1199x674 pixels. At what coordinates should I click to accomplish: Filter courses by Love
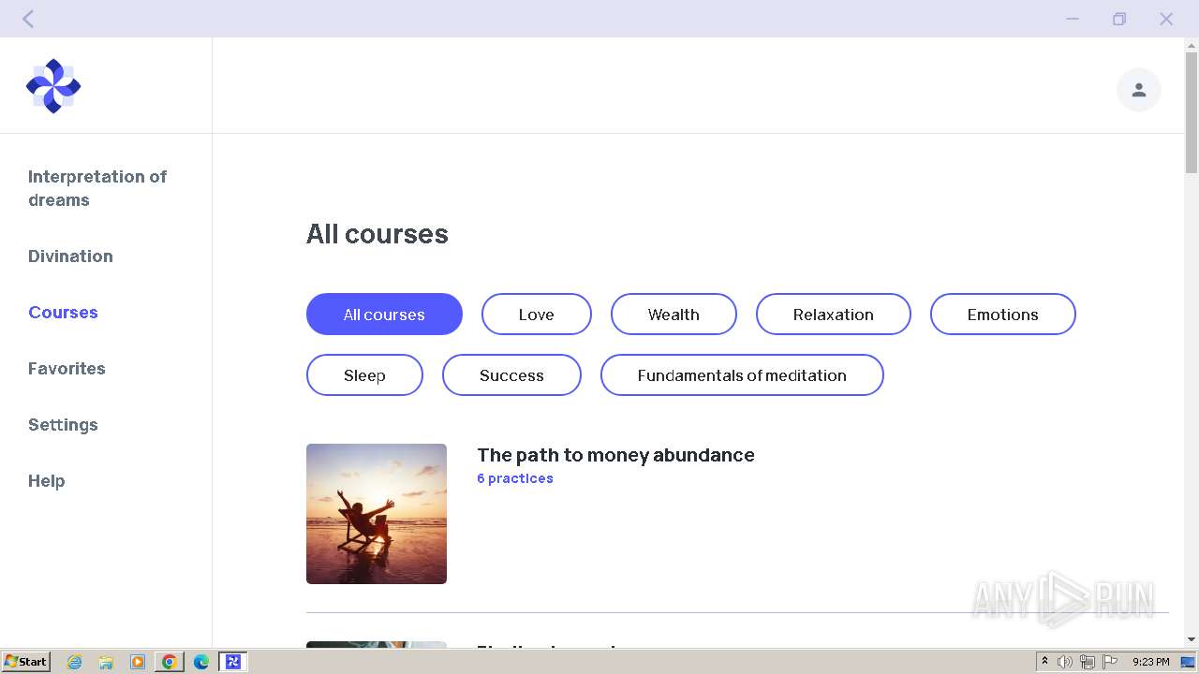point(537,315)
